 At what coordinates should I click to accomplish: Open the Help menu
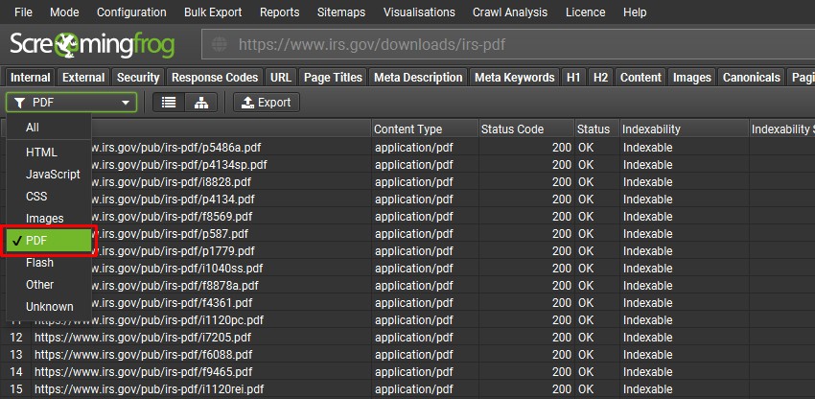tap(635, 12)
